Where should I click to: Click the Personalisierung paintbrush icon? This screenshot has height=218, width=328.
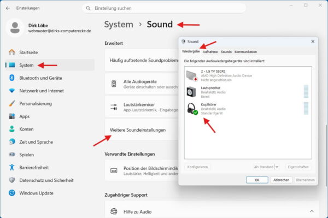(12, 103)
